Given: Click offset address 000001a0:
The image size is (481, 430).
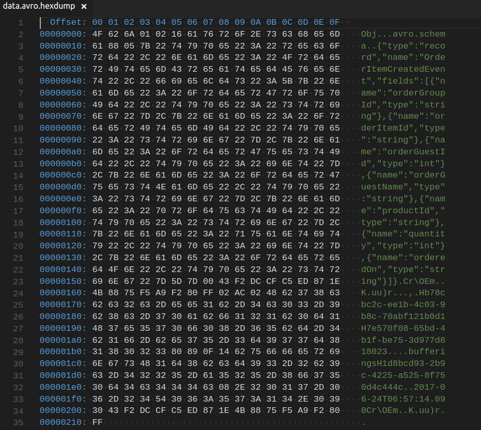Looking at the screenshot, I should point(63,340).
